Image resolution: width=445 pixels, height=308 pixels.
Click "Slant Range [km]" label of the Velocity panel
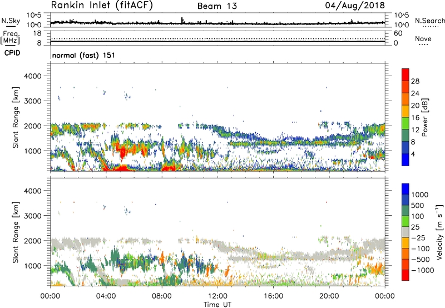[x=16, y=232]
